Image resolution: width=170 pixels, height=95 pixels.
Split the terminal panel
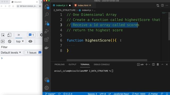pyautogui.click(x=153, y=64)
